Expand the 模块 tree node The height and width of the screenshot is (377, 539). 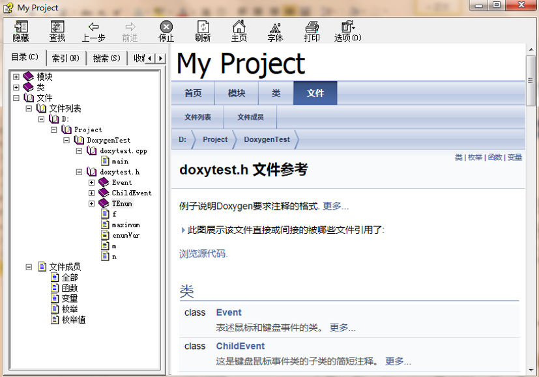coord(16,77)
